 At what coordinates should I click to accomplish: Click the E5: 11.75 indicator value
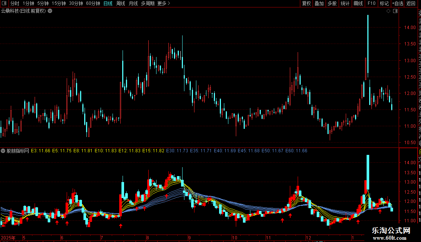tap(62, 151)
